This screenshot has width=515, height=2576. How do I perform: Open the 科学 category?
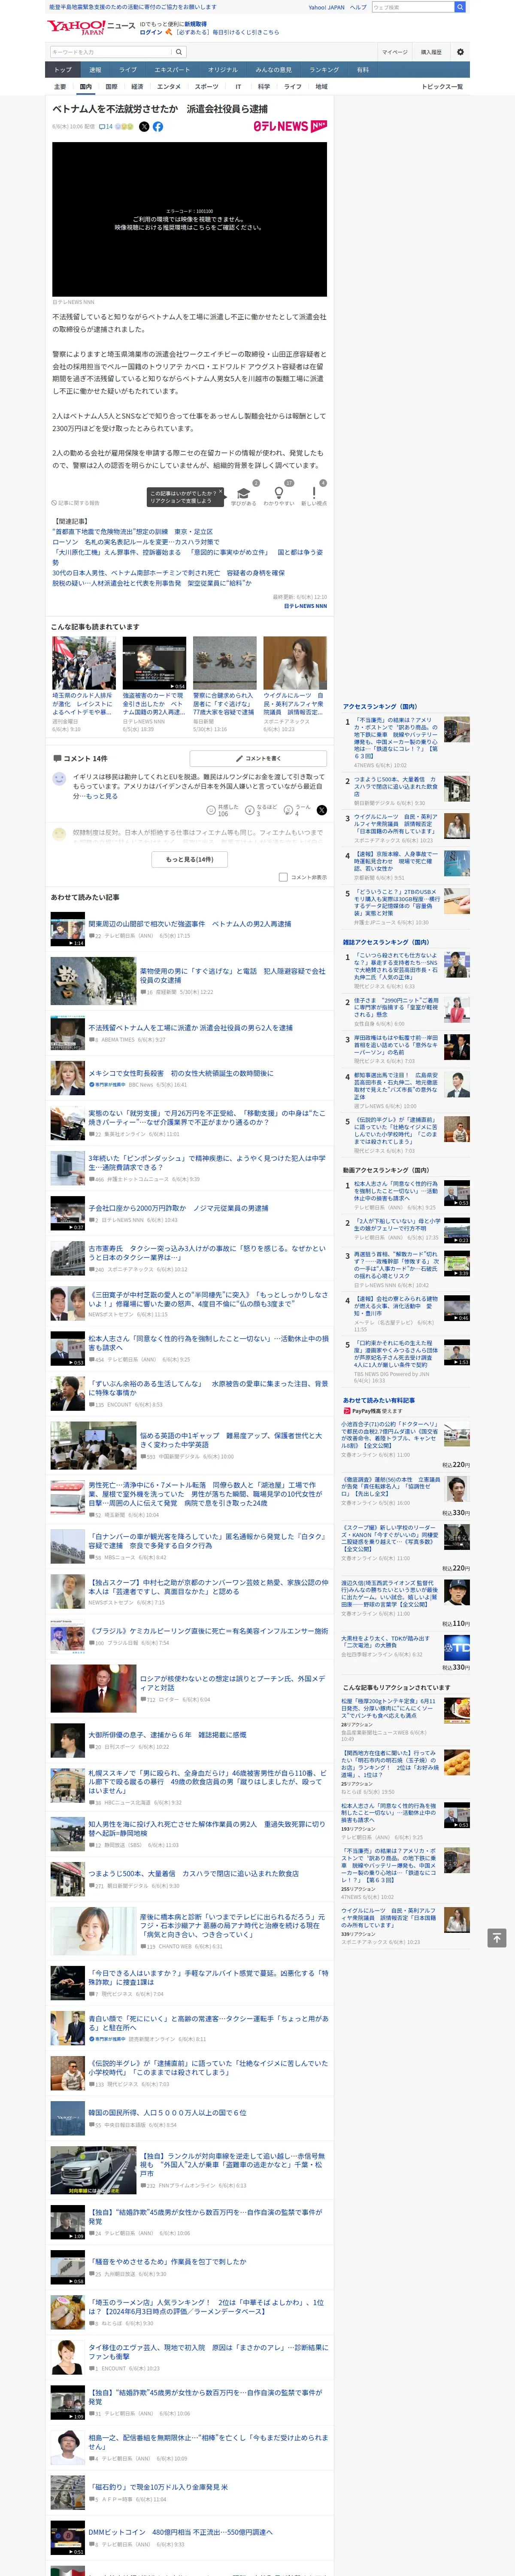[263, 87]
